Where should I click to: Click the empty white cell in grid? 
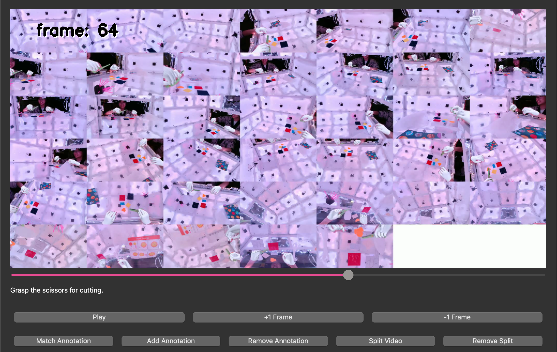tap(469, 246)
